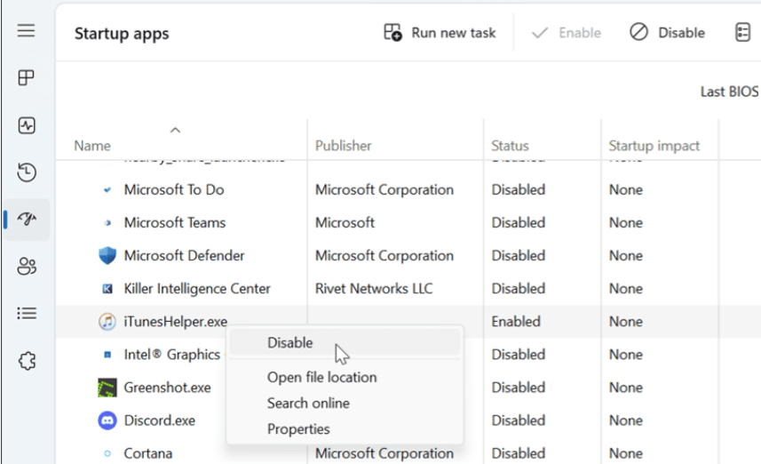This screenshot has height=464, width=761.
Task: Open the hamburger navigation menu
Action: click(27, 32)
